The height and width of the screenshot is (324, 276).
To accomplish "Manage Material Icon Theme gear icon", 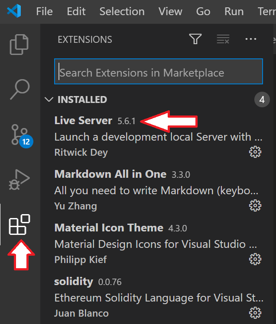I will 255,259.
